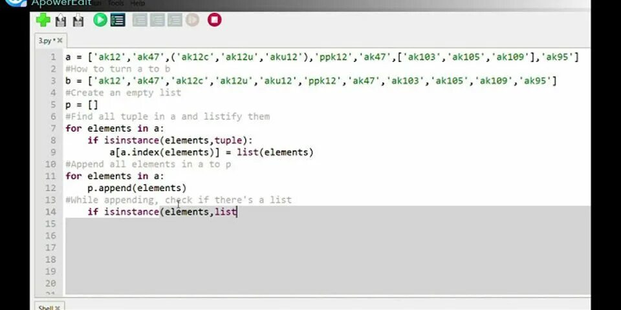Click comment '#Find all tuple in a and listify them'

tap(168, 117)
